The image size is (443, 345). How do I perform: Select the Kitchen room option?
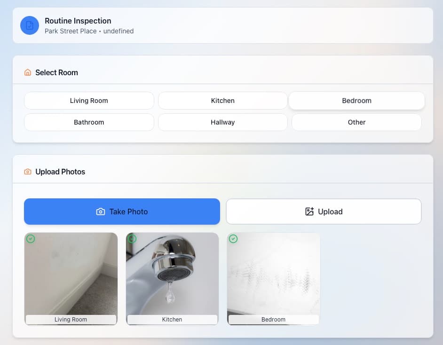pyautogui.click(x=222, y=101)
